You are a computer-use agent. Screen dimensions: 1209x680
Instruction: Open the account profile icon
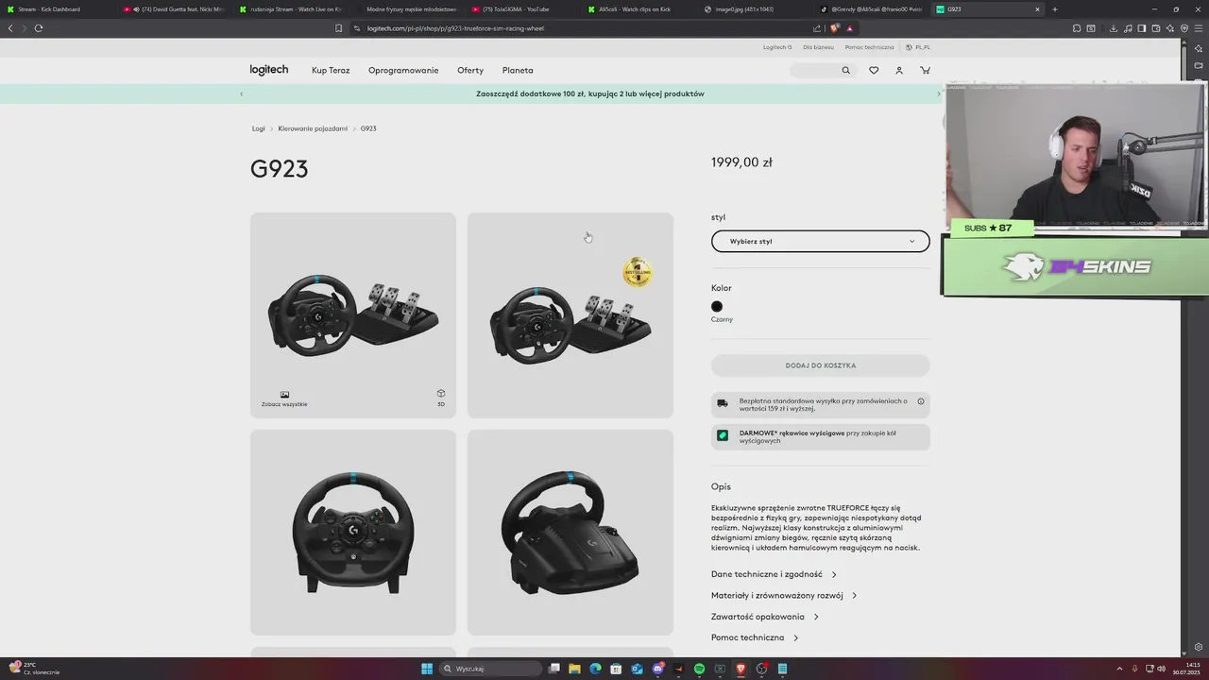(899, 71)
